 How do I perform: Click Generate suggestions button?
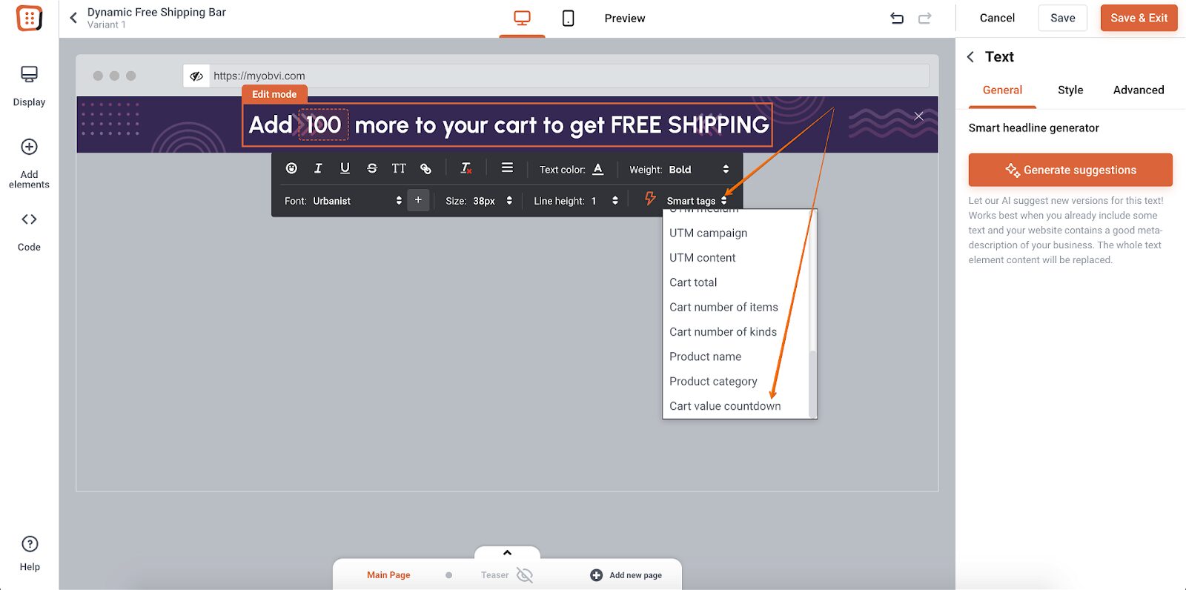tap(1070, 170)
